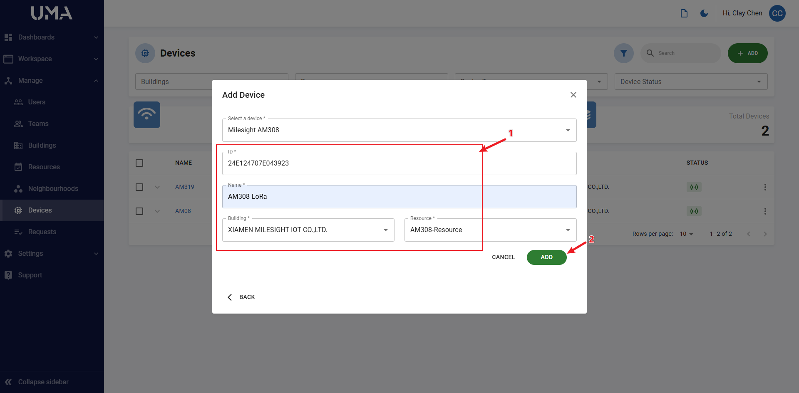Click the UMA logo
Image resolution: width=799 pixels, height=393 pixels.
pyautogui.click(x=52, y=13)
